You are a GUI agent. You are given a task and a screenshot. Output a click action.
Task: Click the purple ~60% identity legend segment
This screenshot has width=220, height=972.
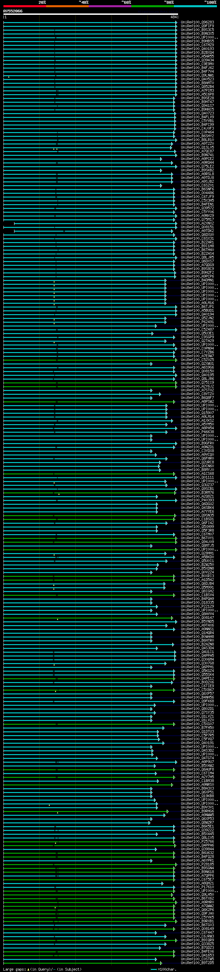(110, 6)
